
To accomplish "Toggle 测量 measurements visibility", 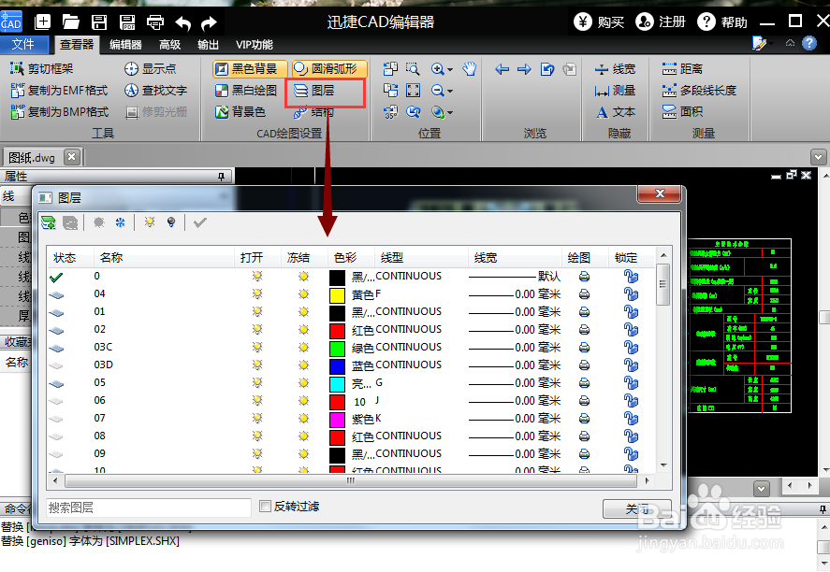I will [615, 91].
